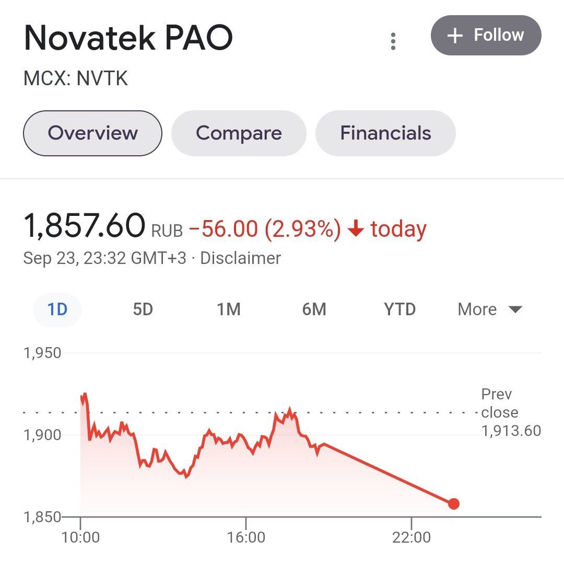This screenshot has width=564, height=563.
Task: Open the Disclaimer link
Action: pos(241,258)
